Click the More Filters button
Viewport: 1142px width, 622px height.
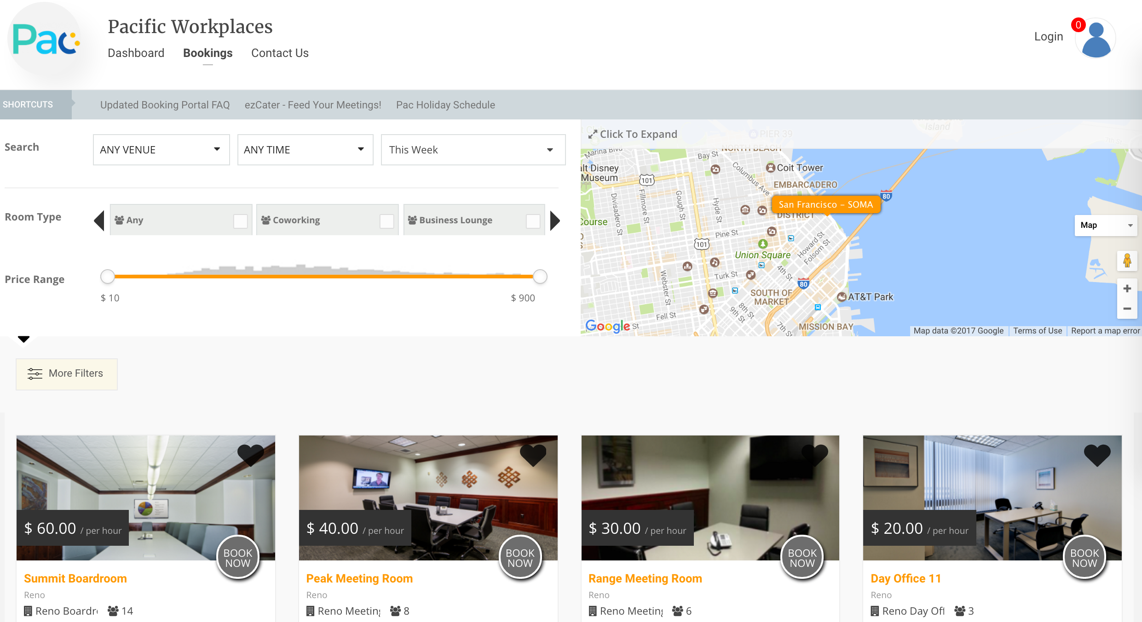66,373
